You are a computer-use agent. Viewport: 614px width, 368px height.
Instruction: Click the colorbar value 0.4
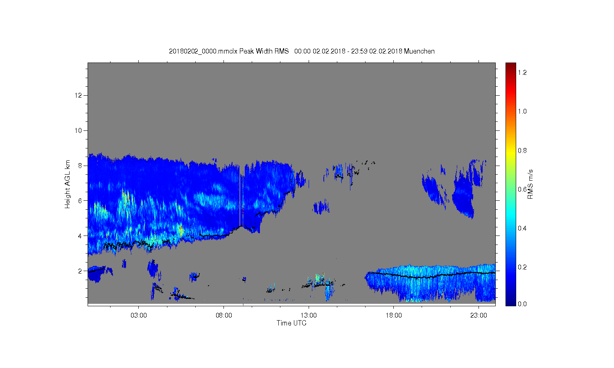coord(522,228)
